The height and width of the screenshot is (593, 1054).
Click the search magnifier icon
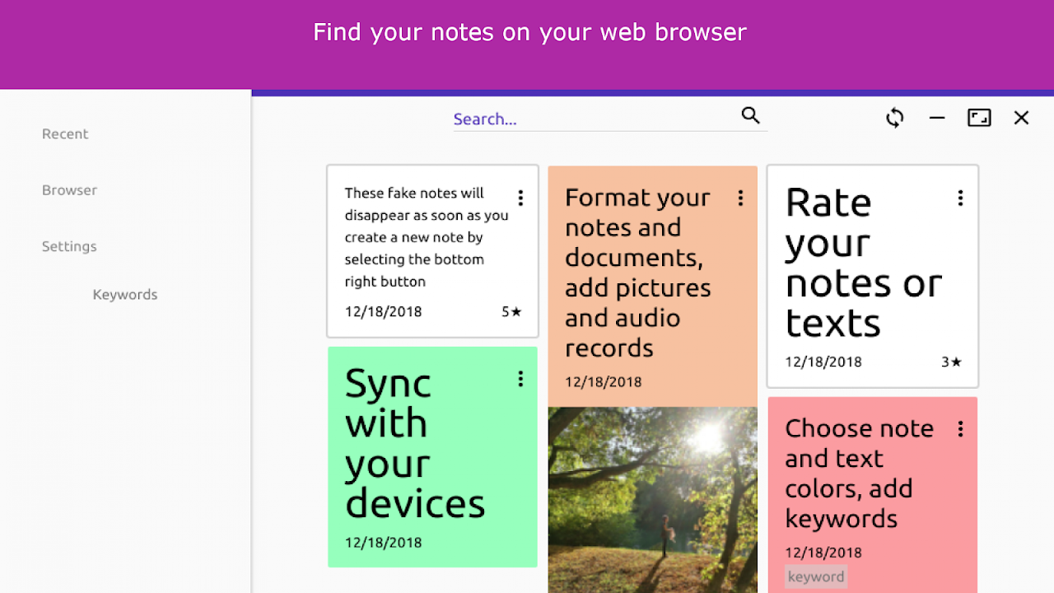750,115
